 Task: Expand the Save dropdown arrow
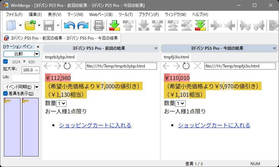click(x=58, y=25)
